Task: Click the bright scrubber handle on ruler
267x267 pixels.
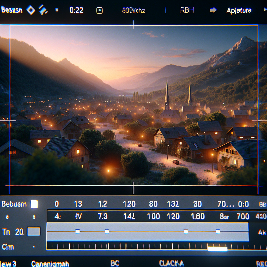Action: [217, 249]
